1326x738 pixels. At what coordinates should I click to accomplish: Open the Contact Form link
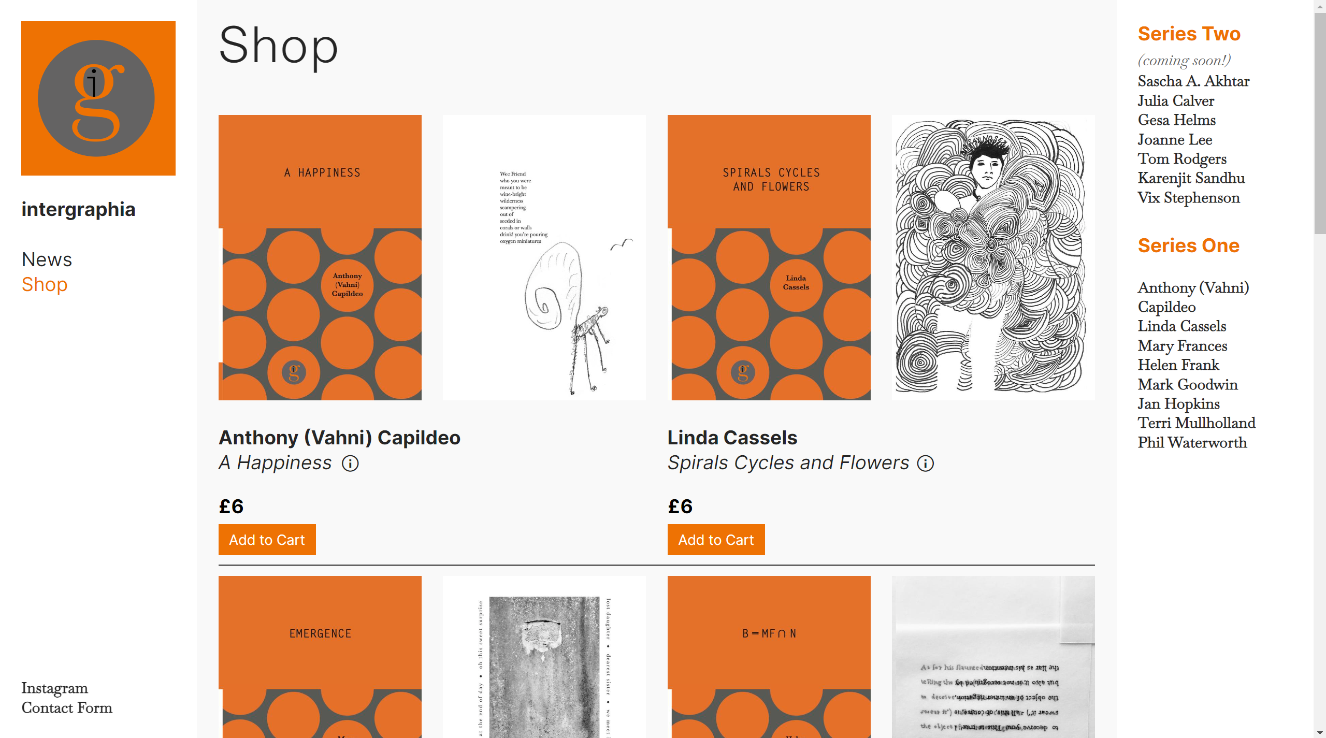(x=67, y=708)
